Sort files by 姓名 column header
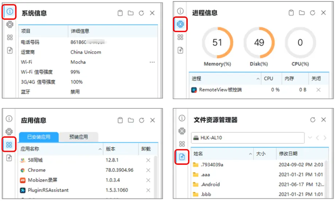 pyautogui.click(x=222, y=154)
